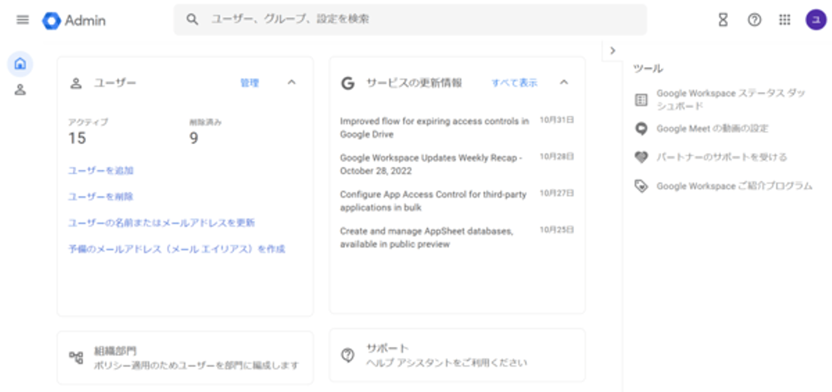This screenshot has width=832, height=392.
Task: Click すべて表示 for service updates
Action: point(514,83)
